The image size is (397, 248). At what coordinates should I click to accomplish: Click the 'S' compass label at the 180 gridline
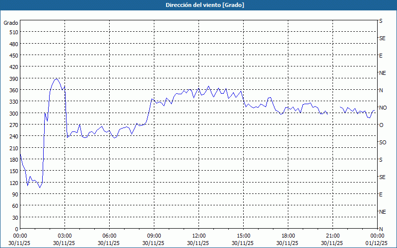pyautogui.click(x=381, y=160)
